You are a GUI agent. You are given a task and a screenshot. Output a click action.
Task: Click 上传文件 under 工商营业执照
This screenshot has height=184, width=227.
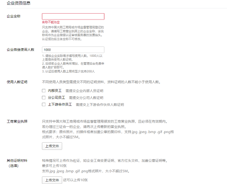click(52, 146)
